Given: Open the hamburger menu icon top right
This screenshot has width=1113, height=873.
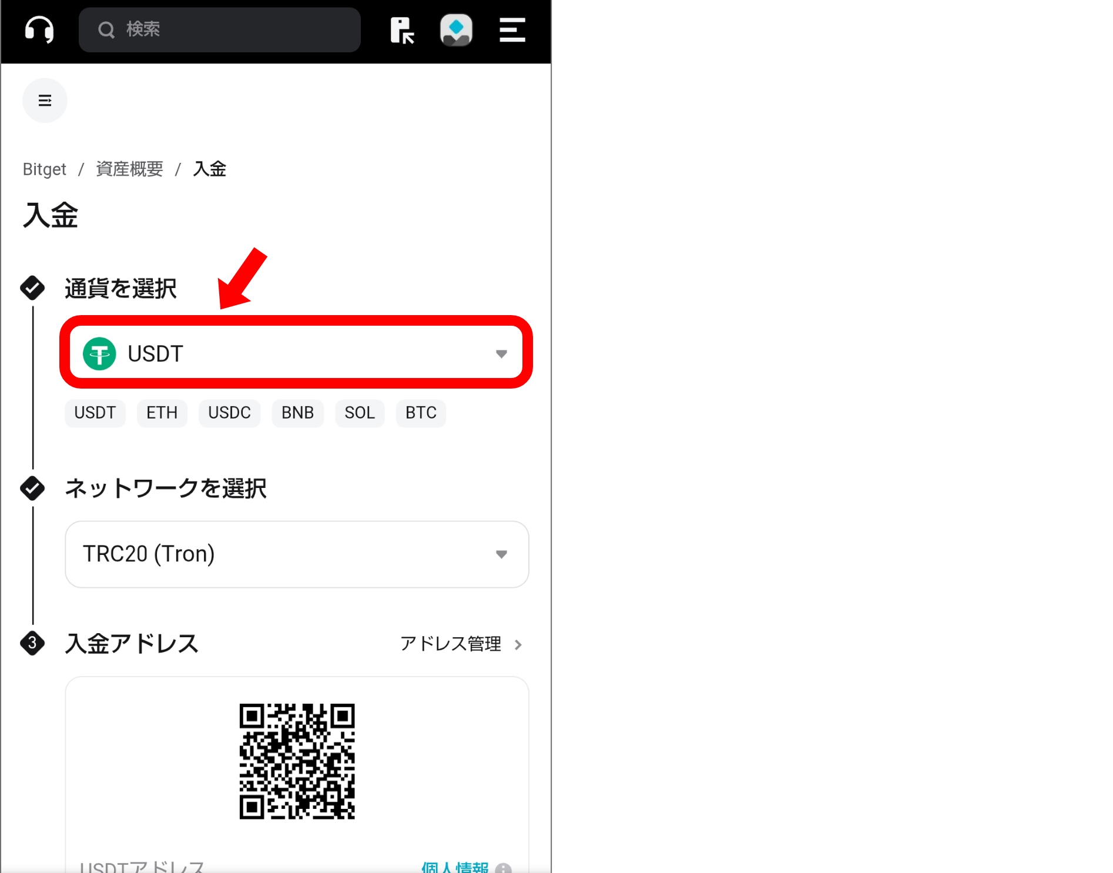Looking at the screenshot, I should pos(510,31).
